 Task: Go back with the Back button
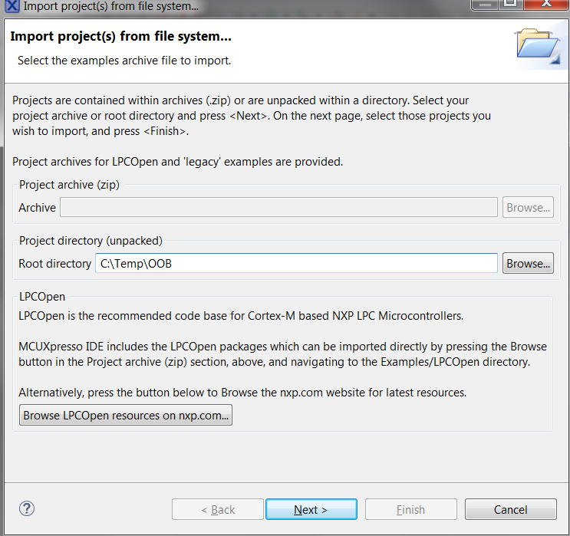(218, 509)
